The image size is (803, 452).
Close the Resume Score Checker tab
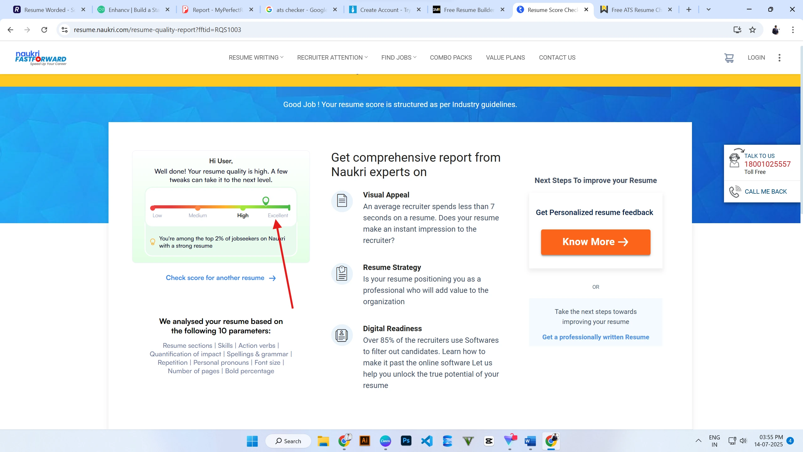tap(586, 10)
